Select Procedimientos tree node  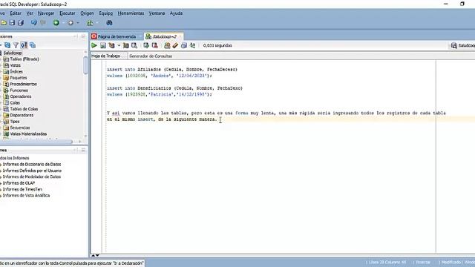pyautogui.click(x=23, y=84)
